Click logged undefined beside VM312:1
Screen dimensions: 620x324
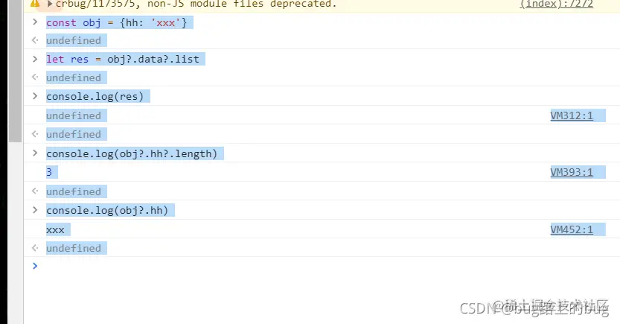(74, 115)
